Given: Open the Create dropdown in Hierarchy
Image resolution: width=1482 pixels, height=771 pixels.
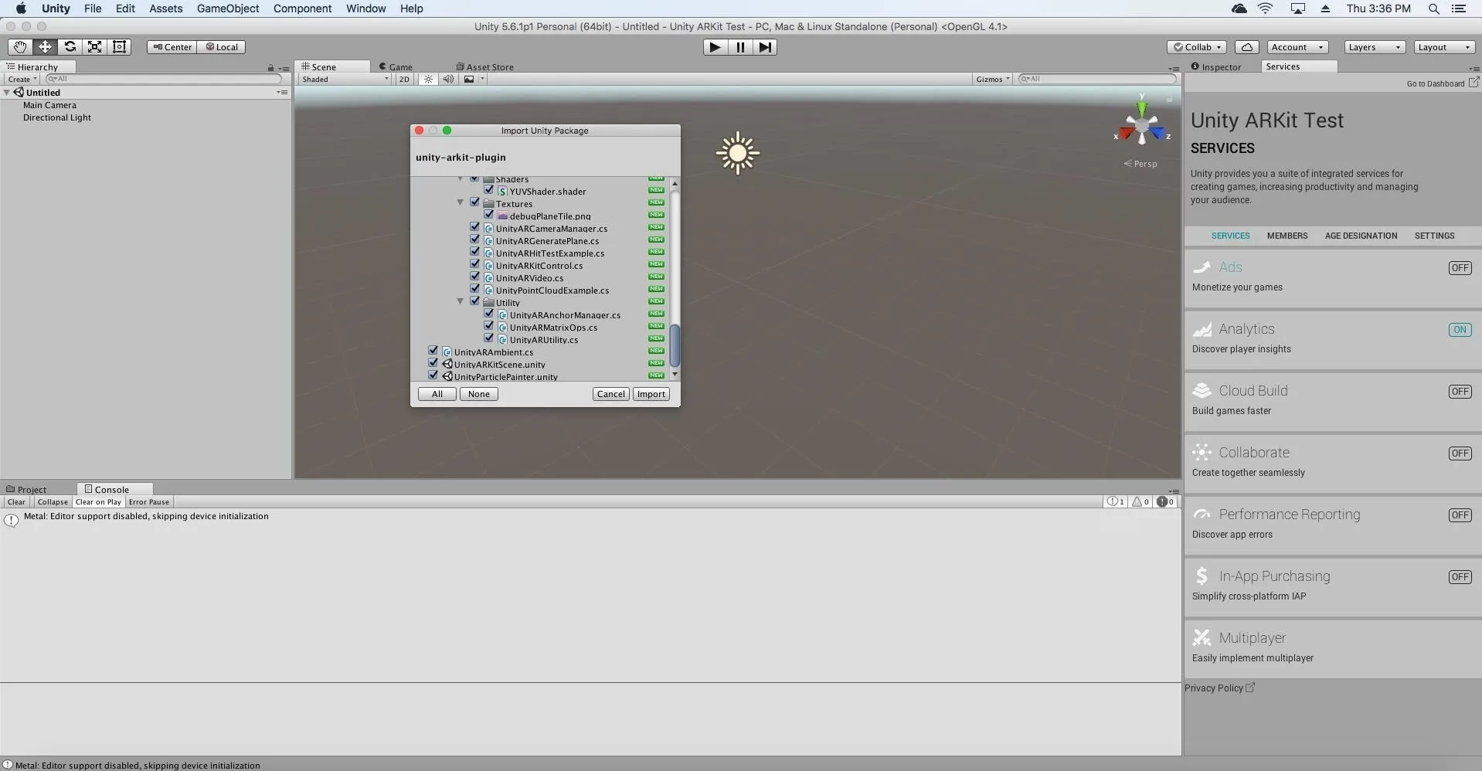Looking at the screenshot, I should pyautogui.click(x=22, y=80).
